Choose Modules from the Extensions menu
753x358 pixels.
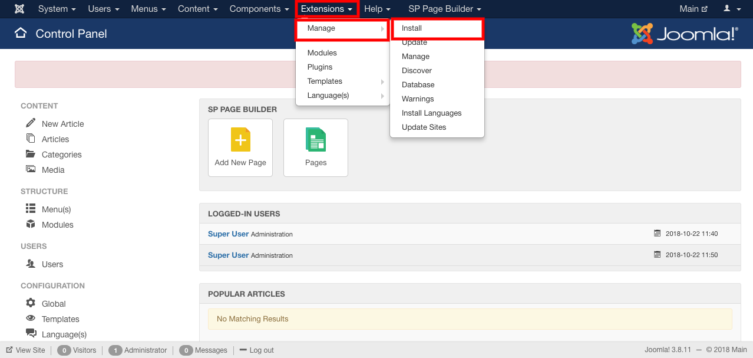tap(343, 53)
